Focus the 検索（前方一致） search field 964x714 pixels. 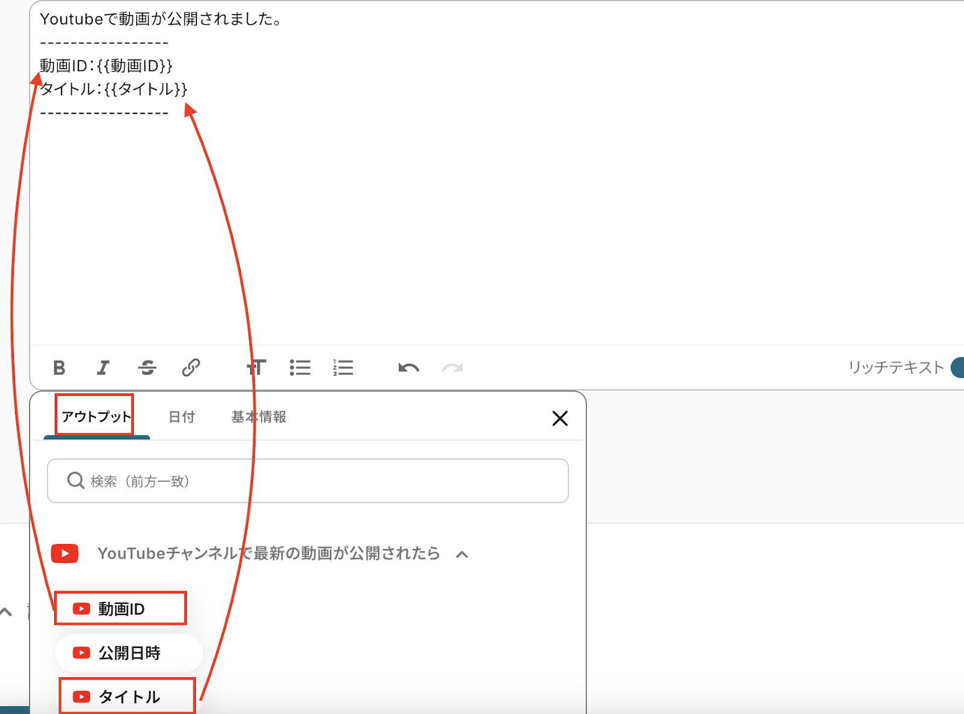point(308,481)
